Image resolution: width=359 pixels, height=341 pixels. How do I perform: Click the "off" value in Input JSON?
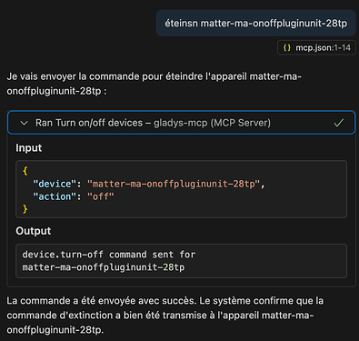pyautogui.click(x=101, y=196)
